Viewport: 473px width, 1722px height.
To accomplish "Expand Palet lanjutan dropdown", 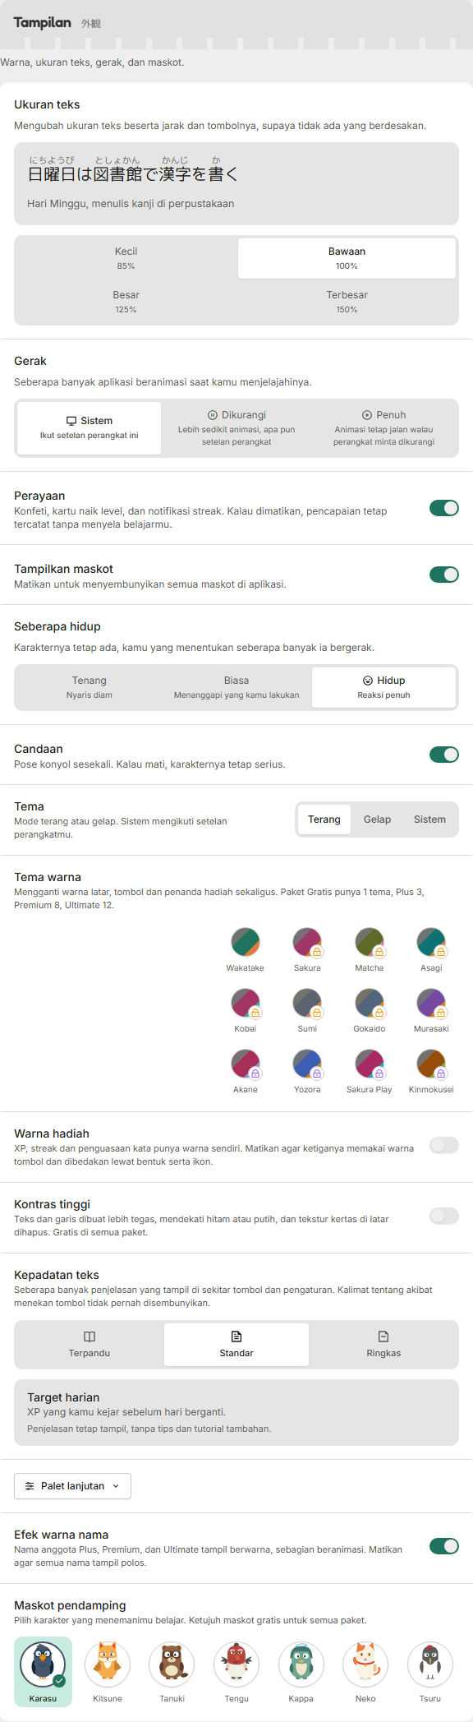I will (x=72, y=1486).
